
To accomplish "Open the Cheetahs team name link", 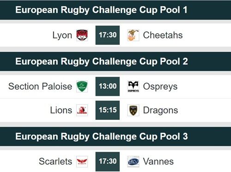I will coord(163,35).
